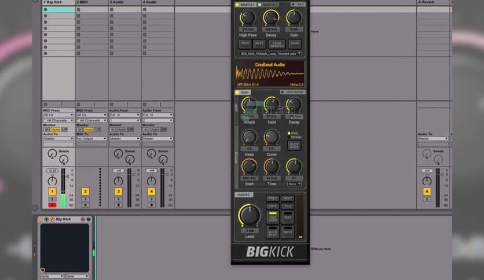The height and width of the screenshot is (280, 484).
Task: Set track 4 Audio Monitor to Auto
Action: tap(155, 130)
